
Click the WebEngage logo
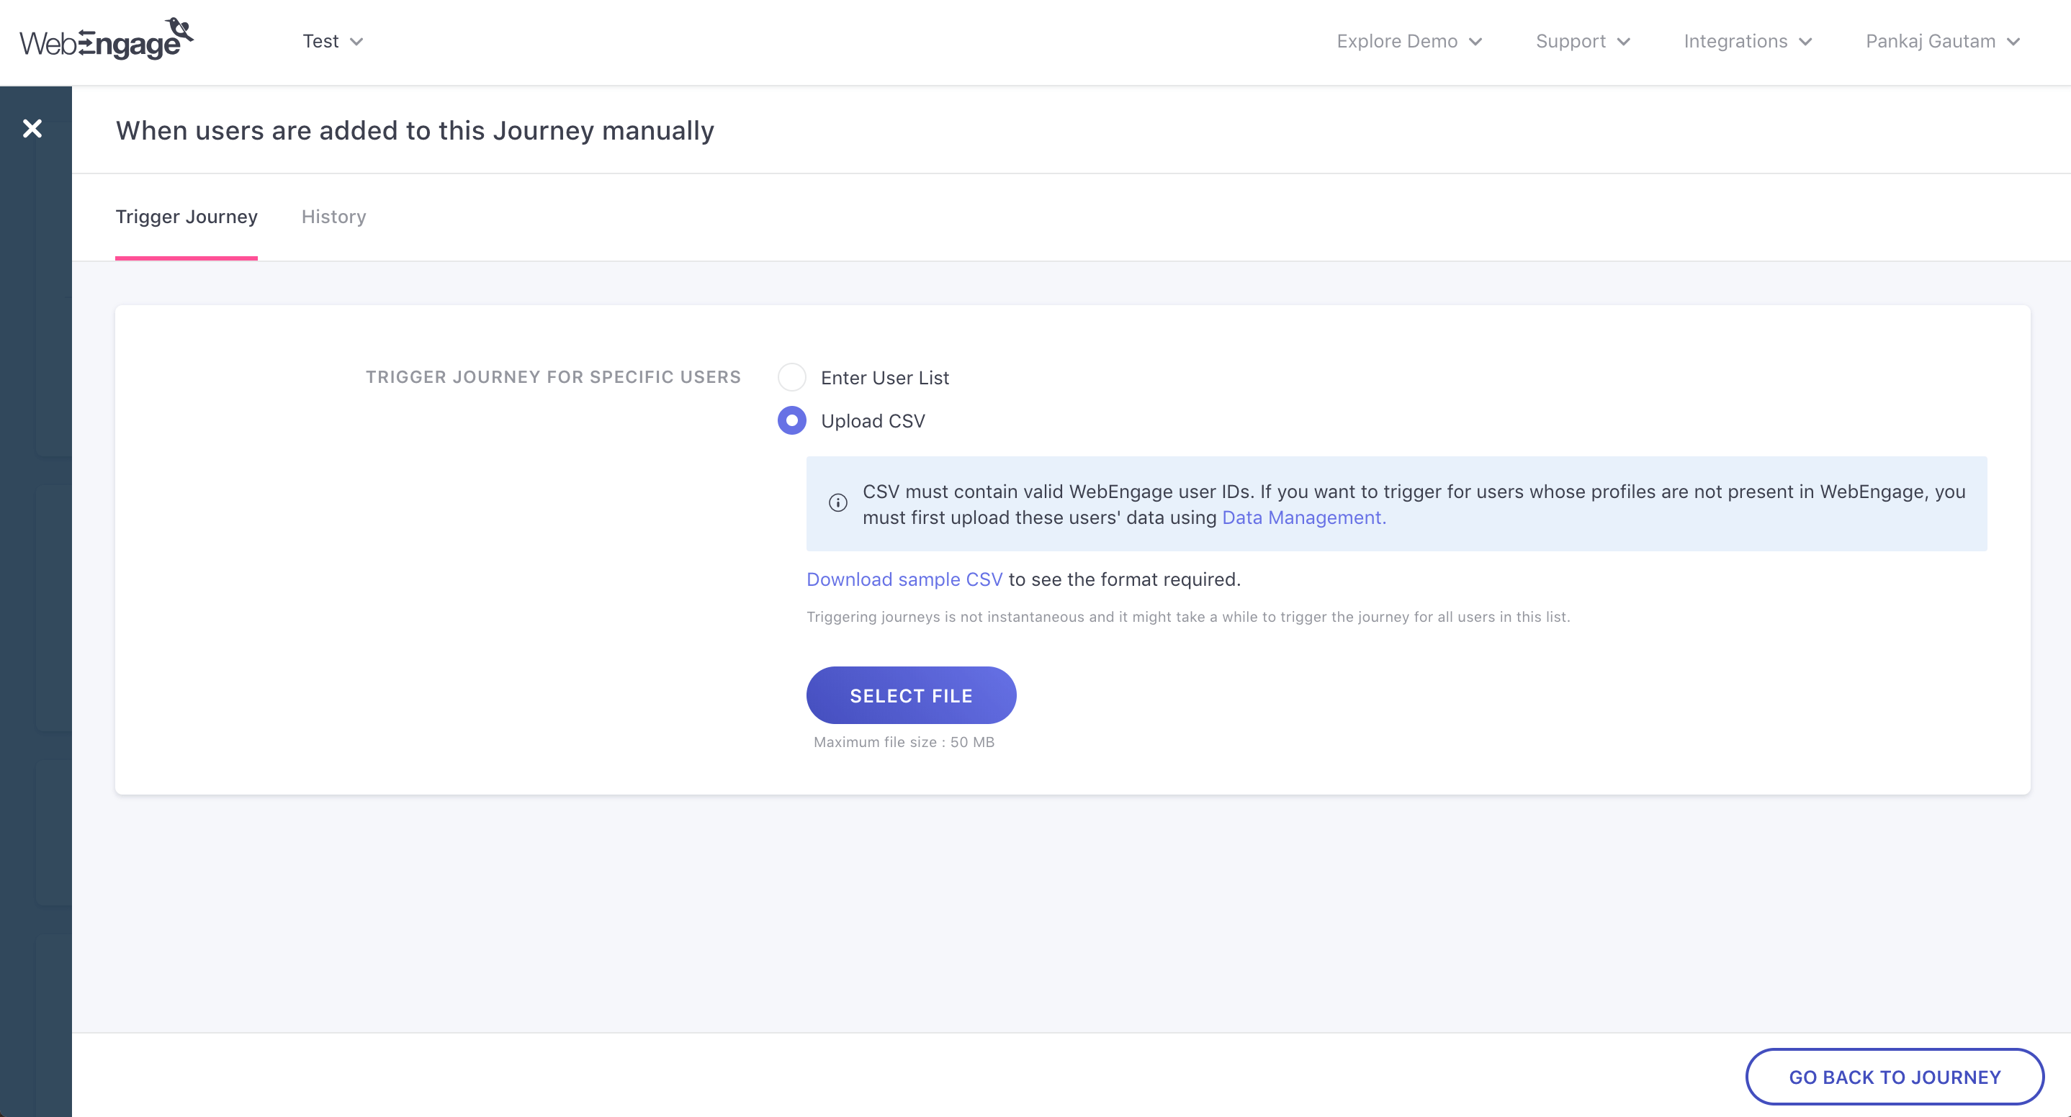coord(106,40)
